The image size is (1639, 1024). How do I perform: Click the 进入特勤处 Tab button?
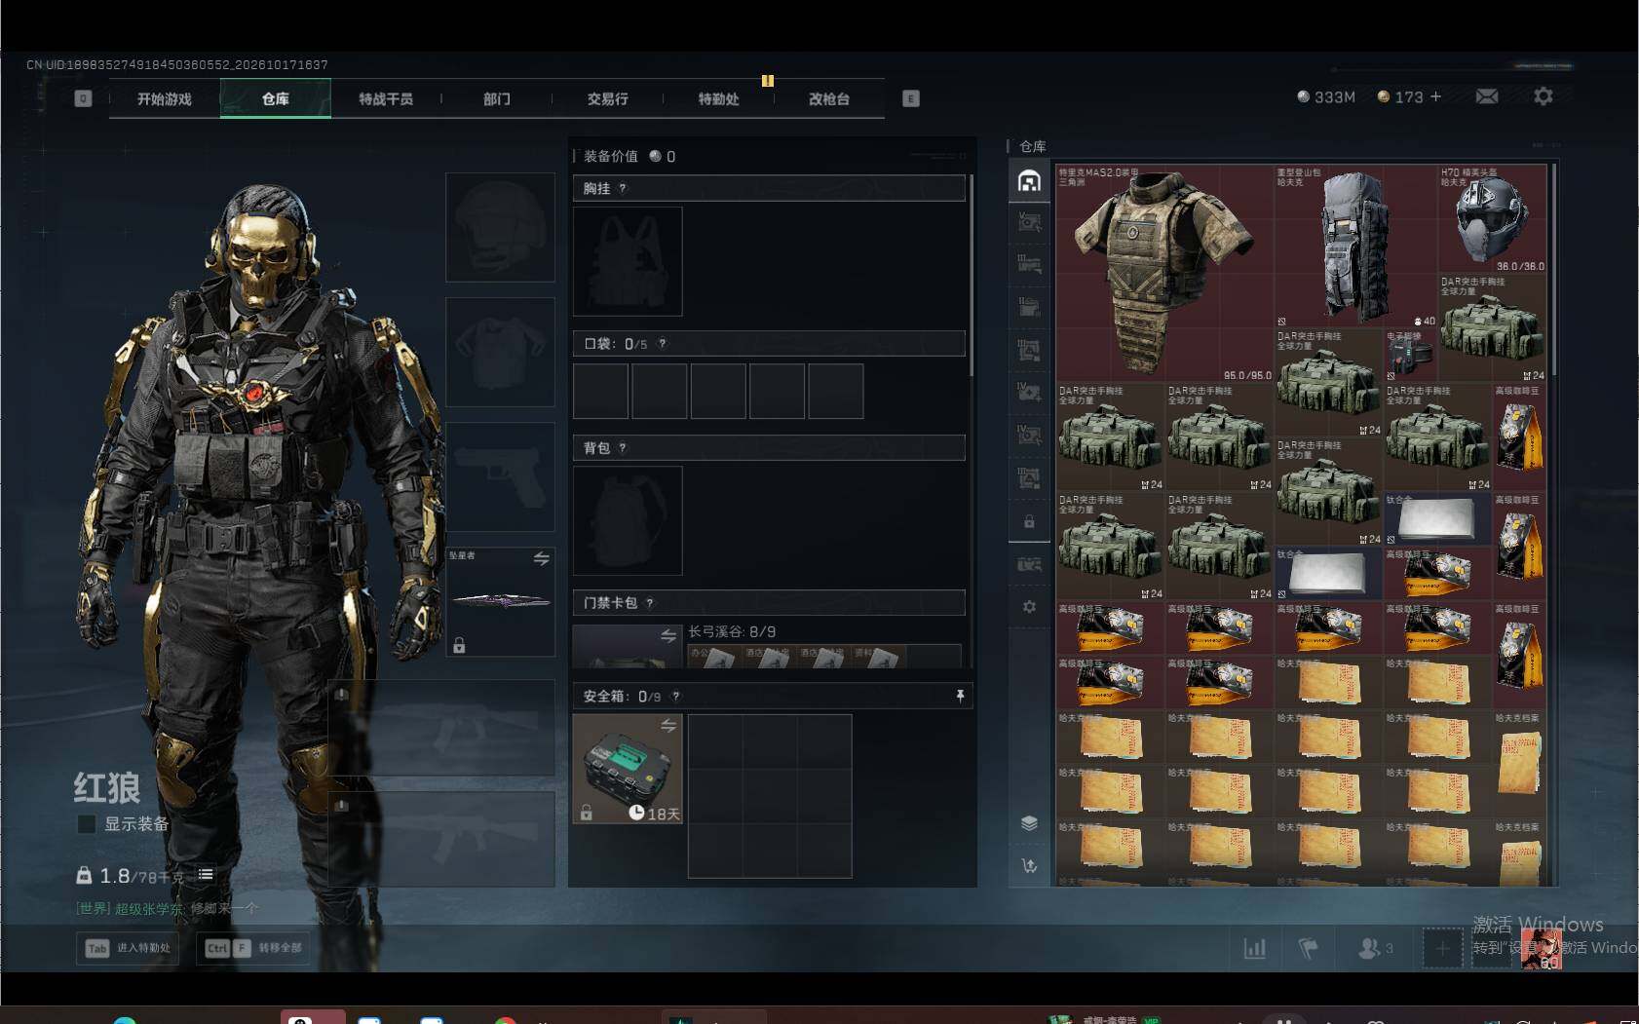click(128, 948)
